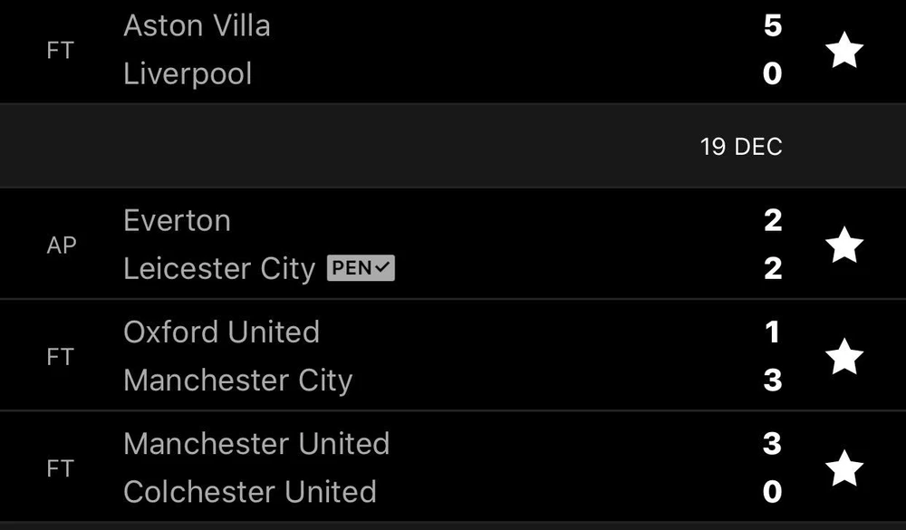Select Oxford United team name
Image resolution: width=906 pixels, height=530 pixels.
[221, 332]
